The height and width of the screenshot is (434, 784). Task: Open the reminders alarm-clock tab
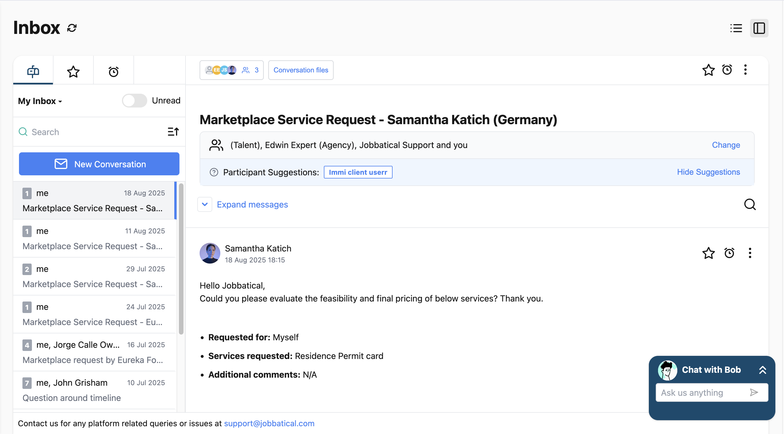[114, 72]
